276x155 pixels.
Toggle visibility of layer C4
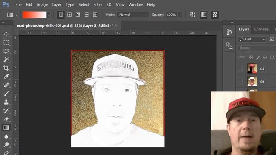coord(241,81)
